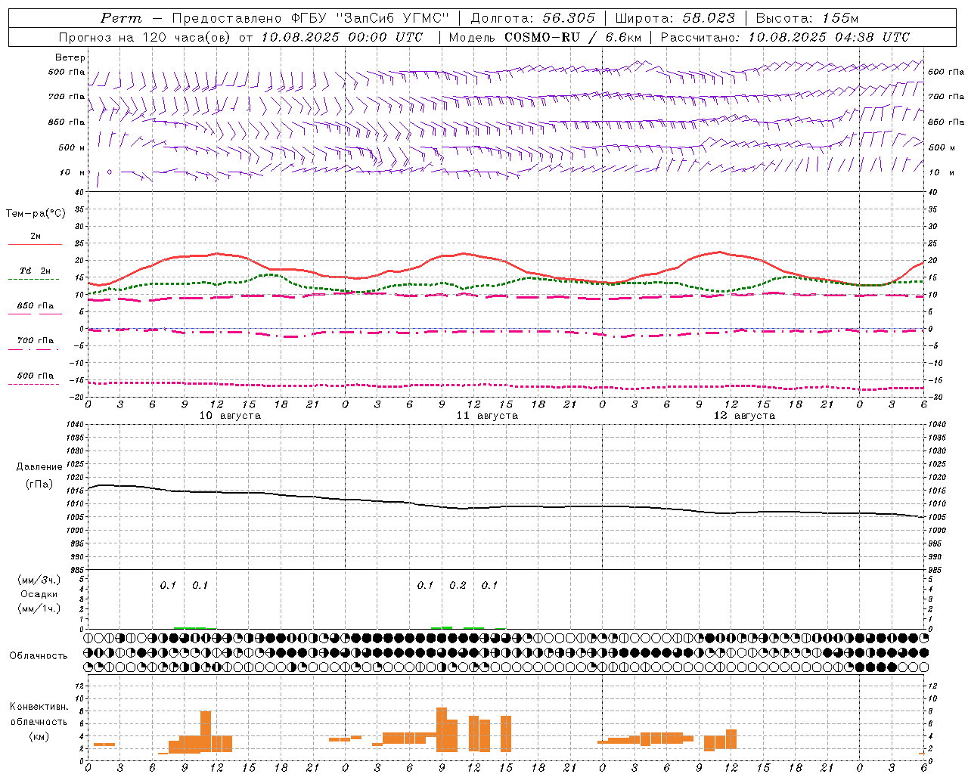Click the Модель COSMO-RU / 6.6км text
The height and width of the screenshot is (774, 968).
[x=545, y=37]
